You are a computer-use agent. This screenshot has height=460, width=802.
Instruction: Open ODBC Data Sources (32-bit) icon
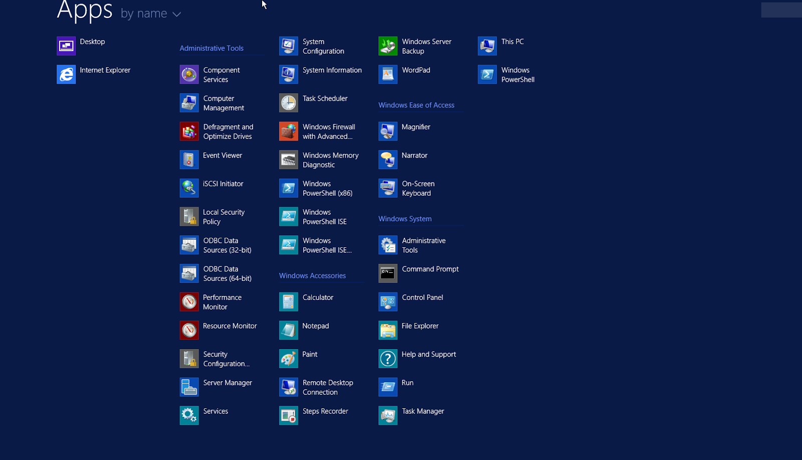pos(189,245)
